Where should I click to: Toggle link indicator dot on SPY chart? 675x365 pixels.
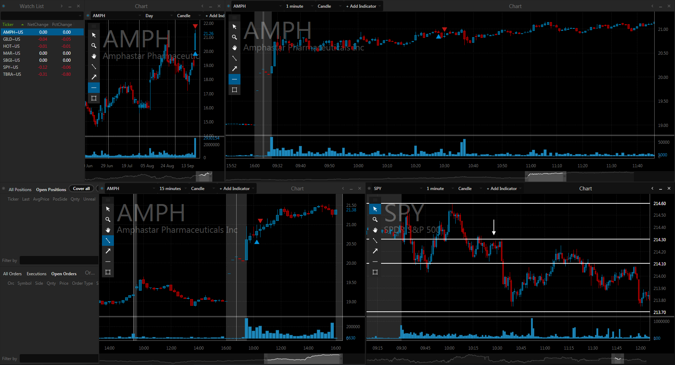(x=369, y=188)
